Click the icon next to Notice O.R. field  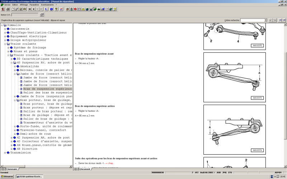(x=42, y=15)
